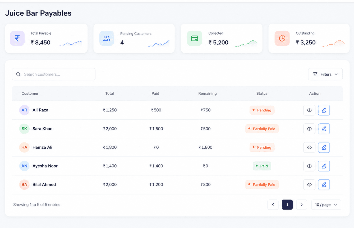This screenshot has height=228, width=354.
Task: Click the Status column header
Action: coord(262,94)
